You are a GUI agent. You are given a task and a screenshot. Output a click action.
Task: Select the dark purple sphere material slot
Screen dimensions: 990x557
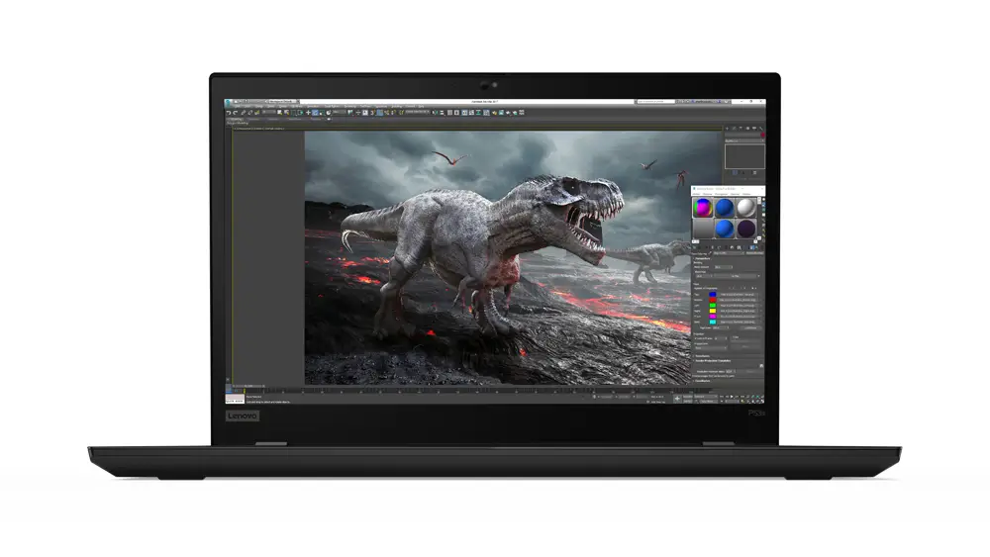746,229
